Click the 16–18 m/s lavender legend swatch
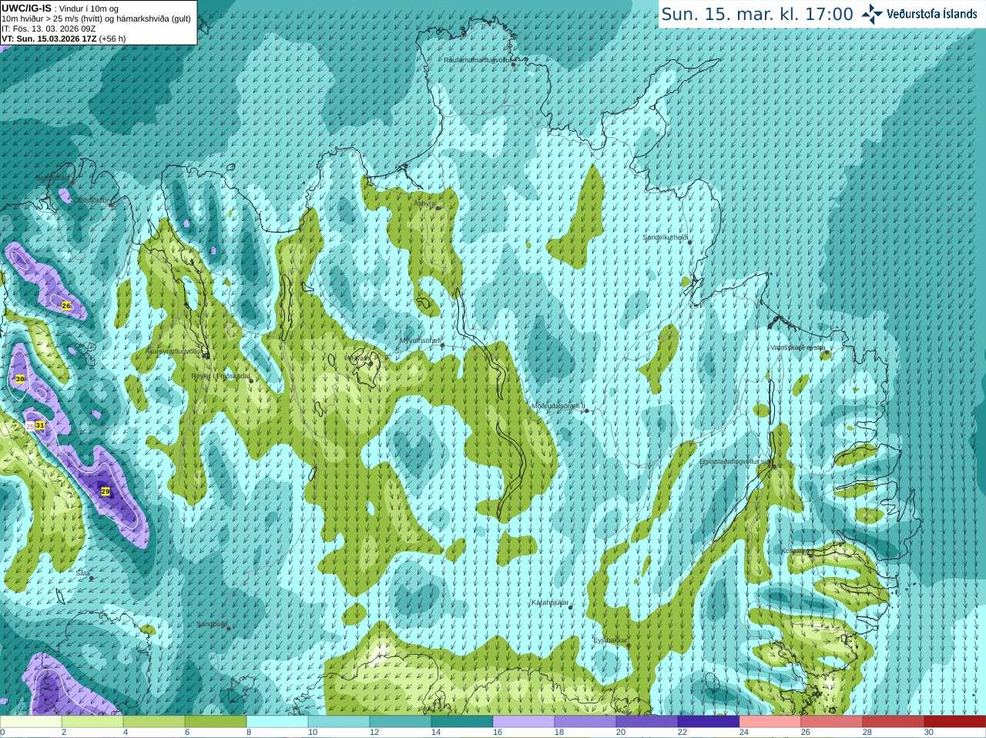The width and height of the screenshot is (986, 738). point(524,721)
